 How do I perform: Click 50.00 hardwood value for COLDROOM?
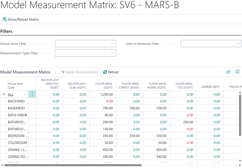[162, 143]
